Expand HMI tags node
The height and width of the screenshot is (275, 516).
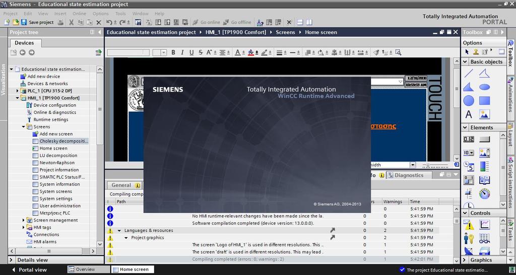click(x=23, y=227)
